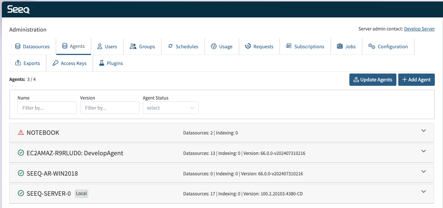The width and height of the screenshot is (443, 208).
Task: Open the Plugins tab
Action: tap(111, 63)
